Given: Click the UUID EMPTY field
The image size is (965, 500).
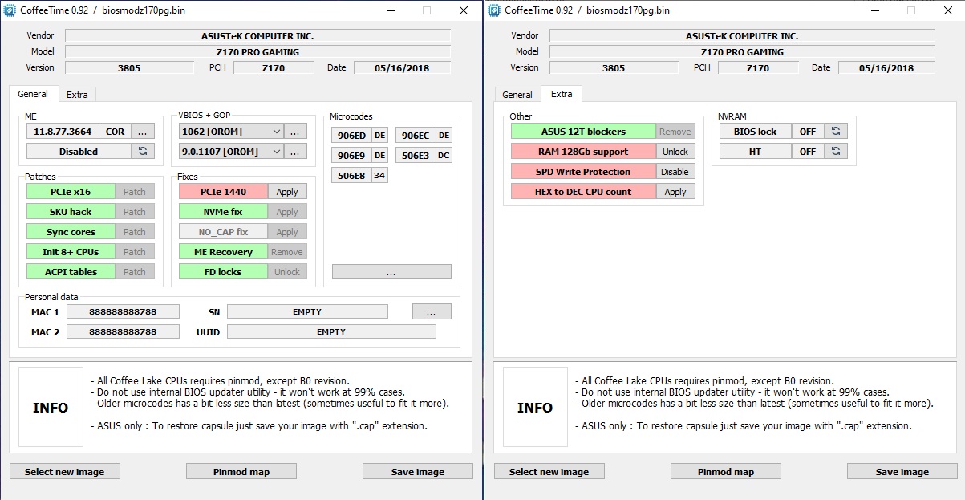Looking at the screenshot, I should pyautogui.click(x=331, y=331).
